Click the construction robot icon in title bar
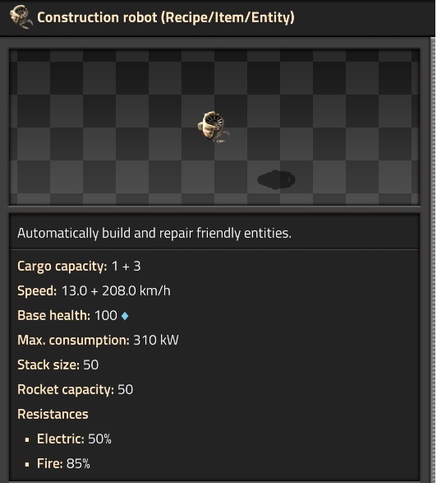The height and width of the screenshot is (483, 437). tap(21, 16)
